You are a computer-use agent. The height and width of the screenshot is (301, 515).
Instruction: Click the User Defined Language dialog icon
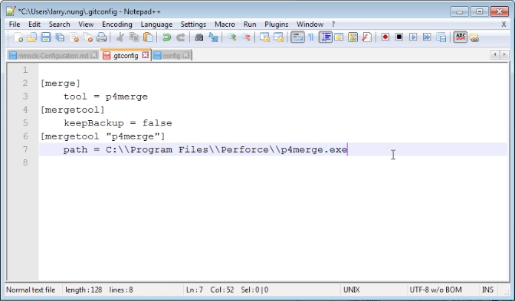(339, 38)
